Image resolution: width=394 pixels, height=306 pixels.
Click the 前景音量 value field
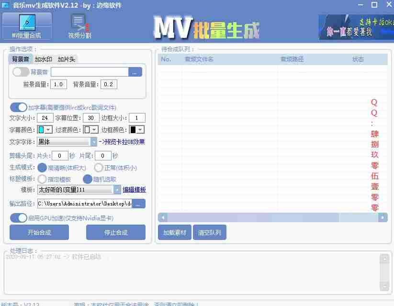pyautogui.click(x=58, y=84)
